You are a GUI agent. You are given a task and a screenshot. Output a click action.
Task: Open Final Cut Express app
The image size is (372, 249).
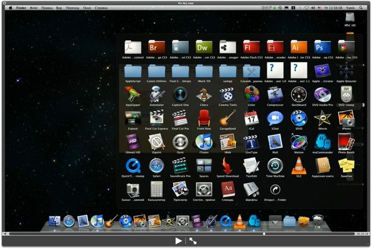(156, 118)
